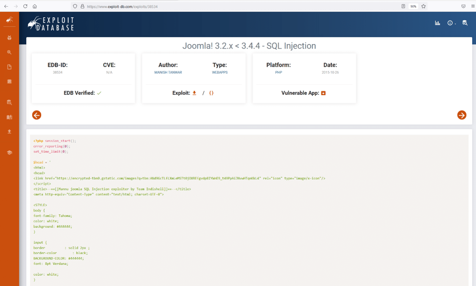Screen dimensions: 476x286
Task: Open the graduation cap training icon
Action: [x=9, y=153]
